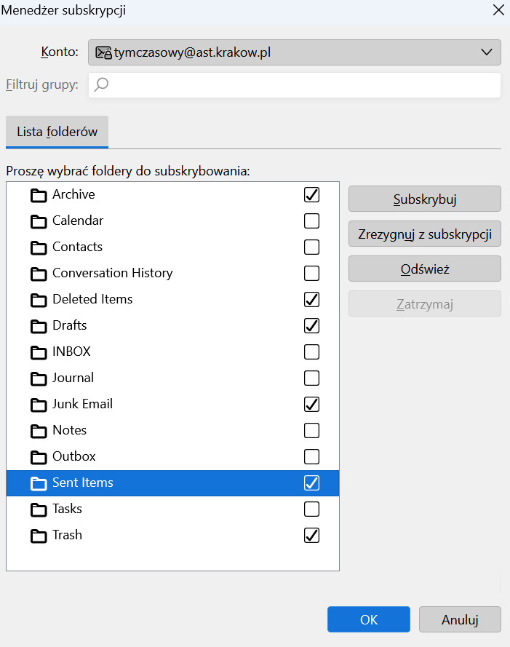The width and height of the screenshot is (510, 647).
Task: Click the Outbox folder icon
Action: (x=39, y=457)
